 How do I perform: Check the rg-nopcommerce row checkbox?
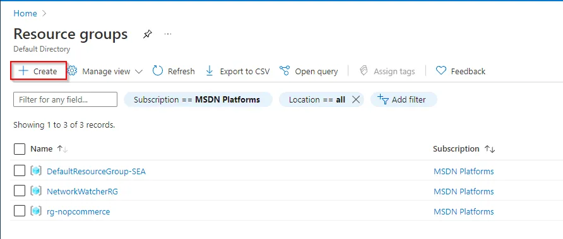(x=20, y=211)
